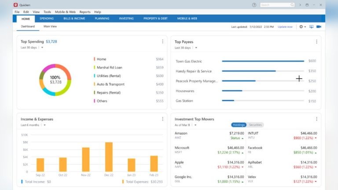The width and height of the screenshot is (338, 190).
Task: Click the Town Gas Electric payee bar
Action: pyautogui.click(x=263, y=61)
